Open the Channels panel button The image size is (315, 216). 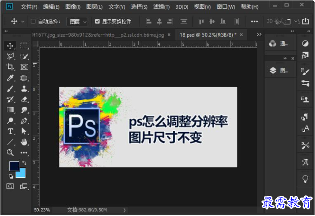tap(279, 43)
